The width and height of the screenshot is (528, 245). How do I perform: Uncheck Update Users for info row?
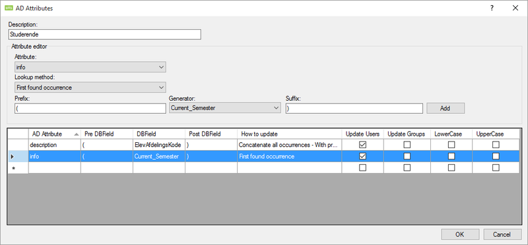point(362,156)
